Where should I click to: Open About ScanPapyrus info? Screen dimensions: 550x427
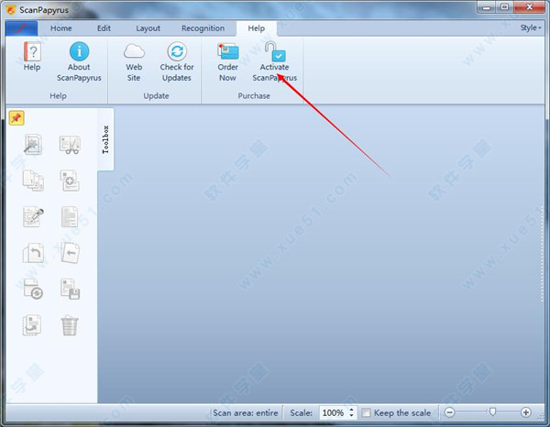click(x=79, y=52)
